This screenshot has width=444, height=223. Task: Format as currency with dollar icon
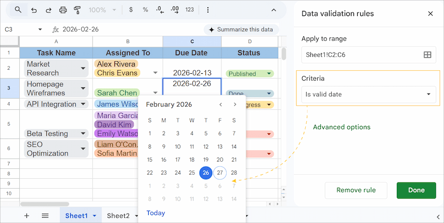click(131, 10)
